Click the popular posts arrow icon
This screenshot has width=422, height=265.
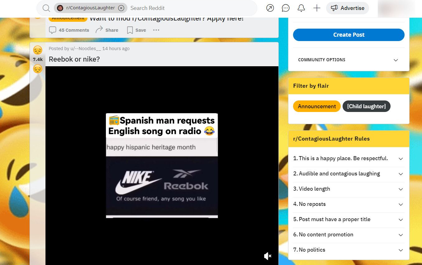[270, 8]
